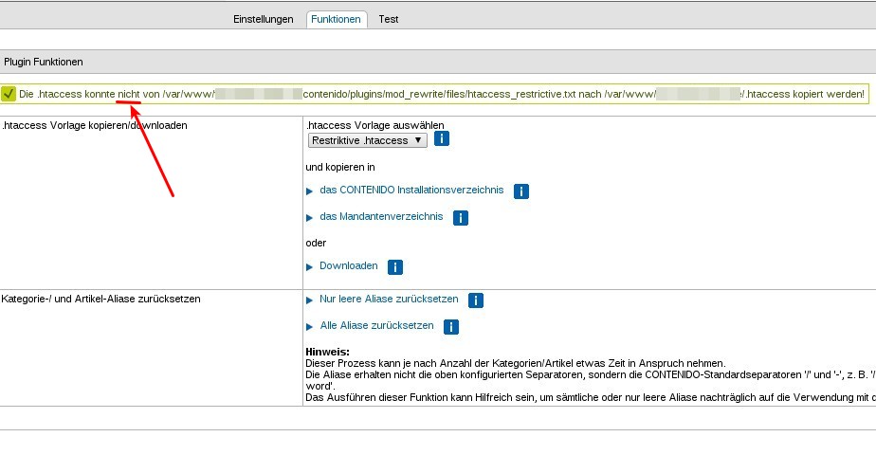Click arrow bullet before Alle Aliase zurücksetzen

click(309, 327)
